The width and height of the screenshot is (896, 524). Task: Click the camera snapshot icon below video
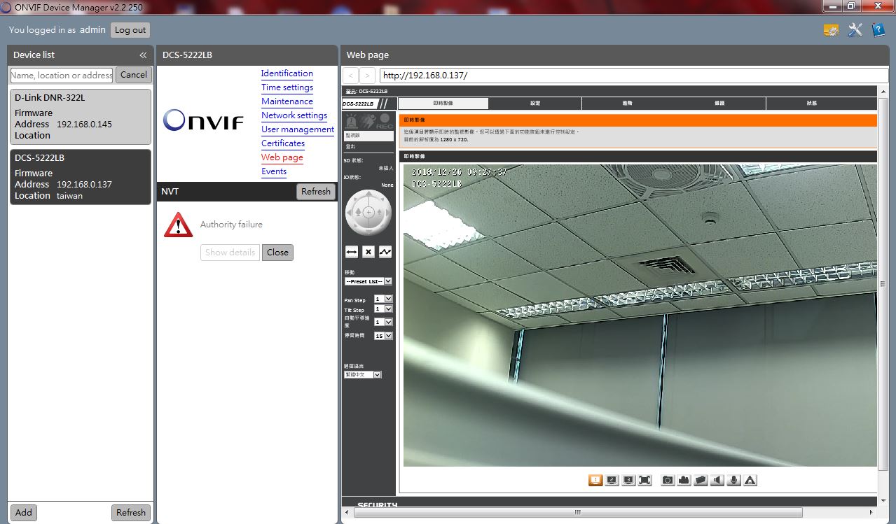click(x=668, y=480)
